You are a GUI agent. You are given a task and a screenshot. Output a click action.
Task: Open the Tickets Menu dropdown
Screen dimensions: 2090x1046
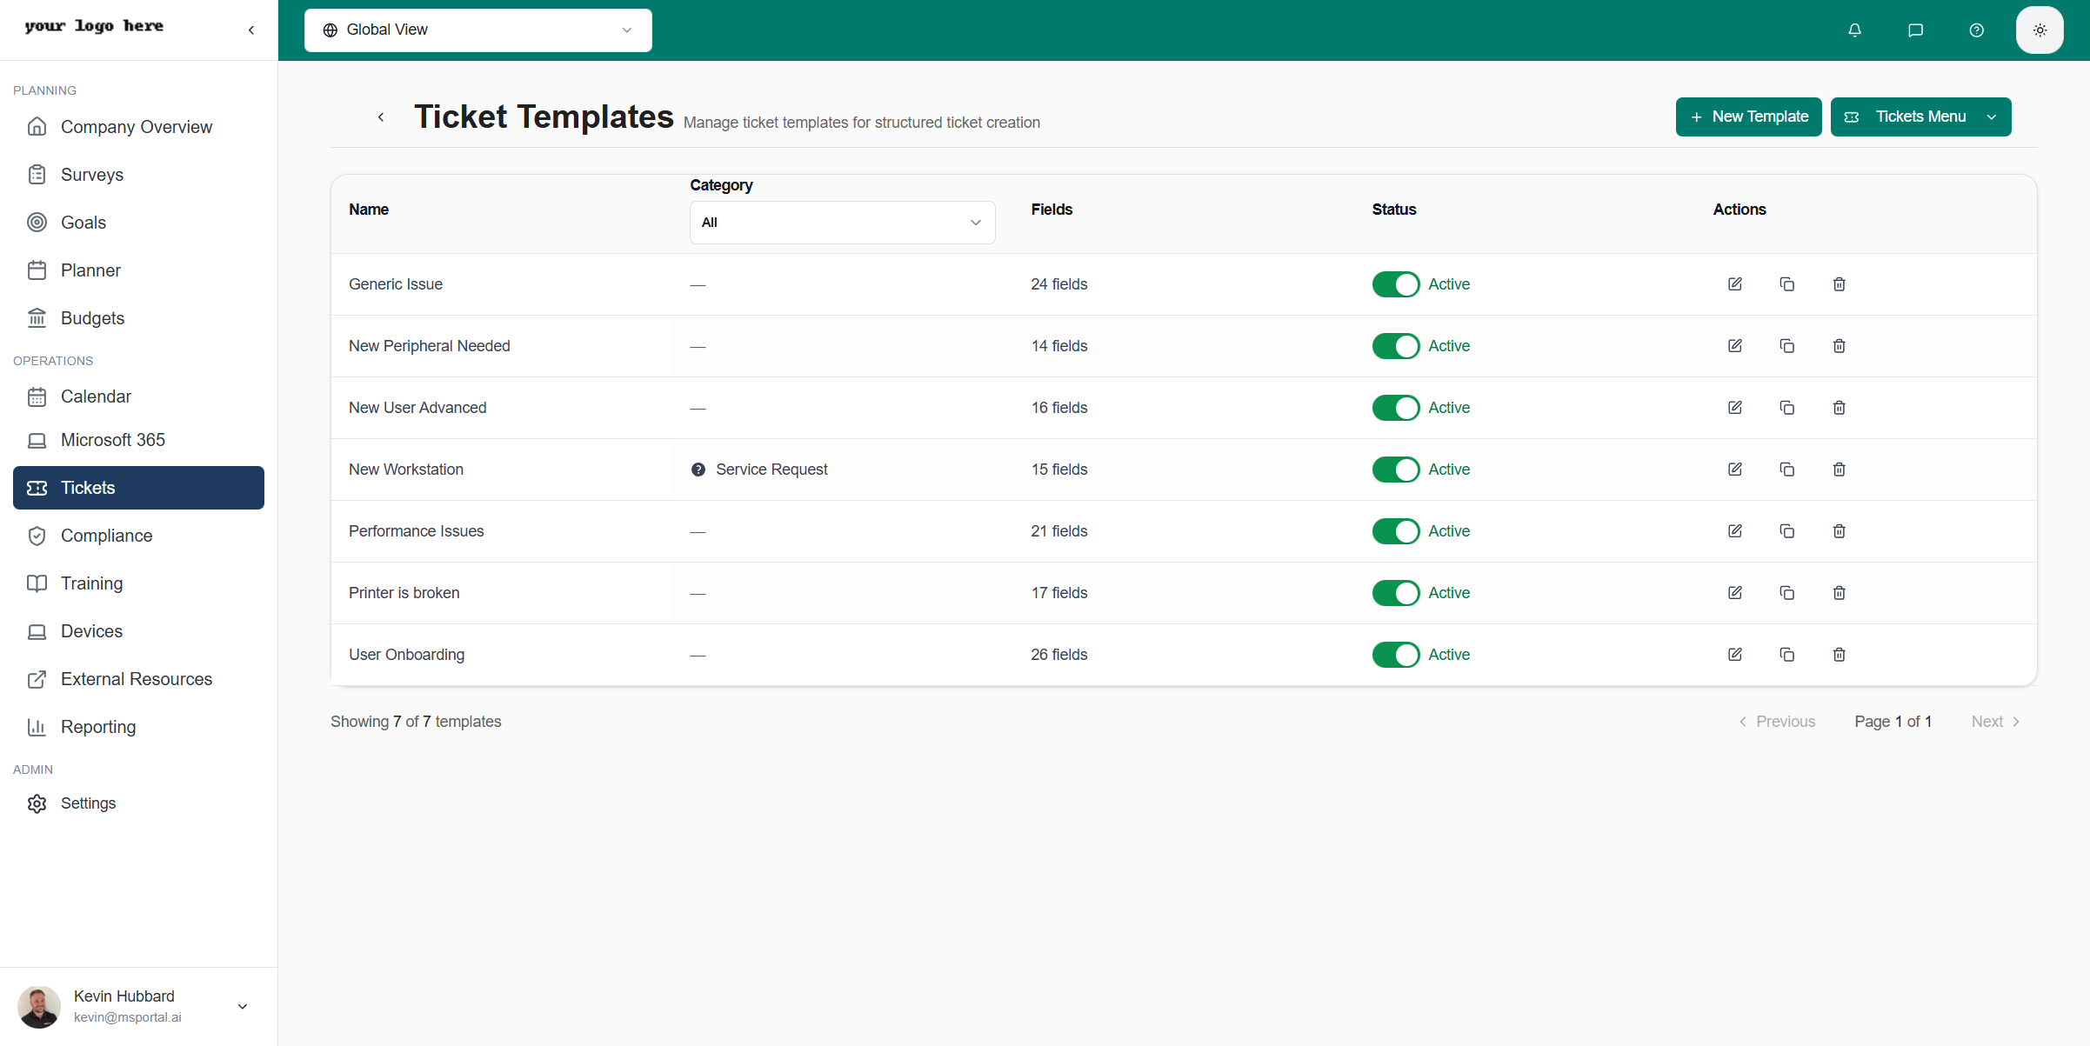(x=1920, y=117)
